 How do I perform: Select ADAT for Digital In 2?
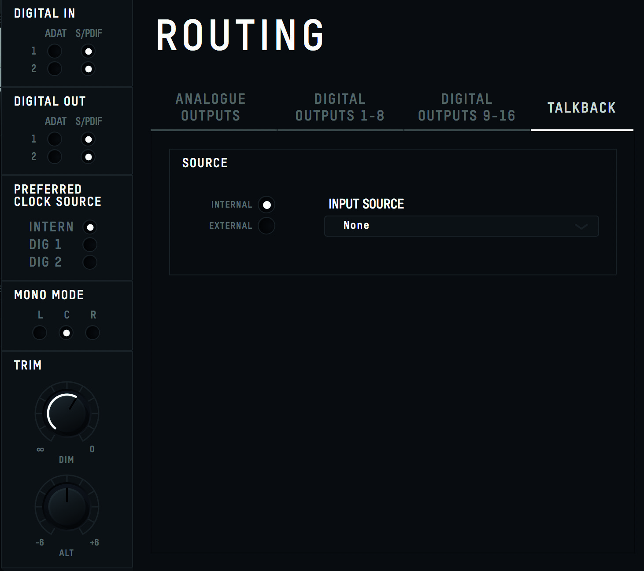55,69
